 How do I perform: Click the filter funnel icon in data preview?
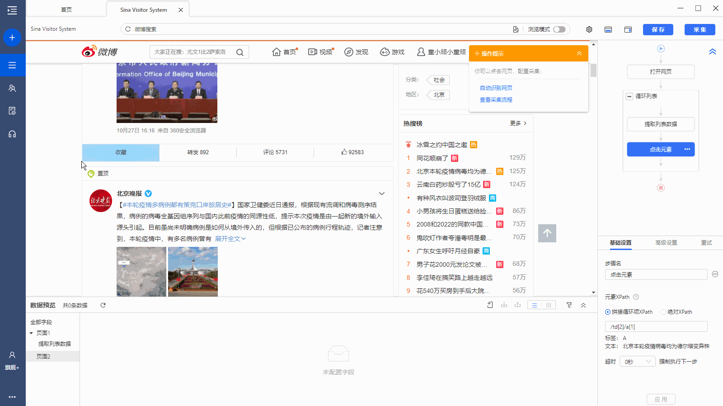point(569,305)
